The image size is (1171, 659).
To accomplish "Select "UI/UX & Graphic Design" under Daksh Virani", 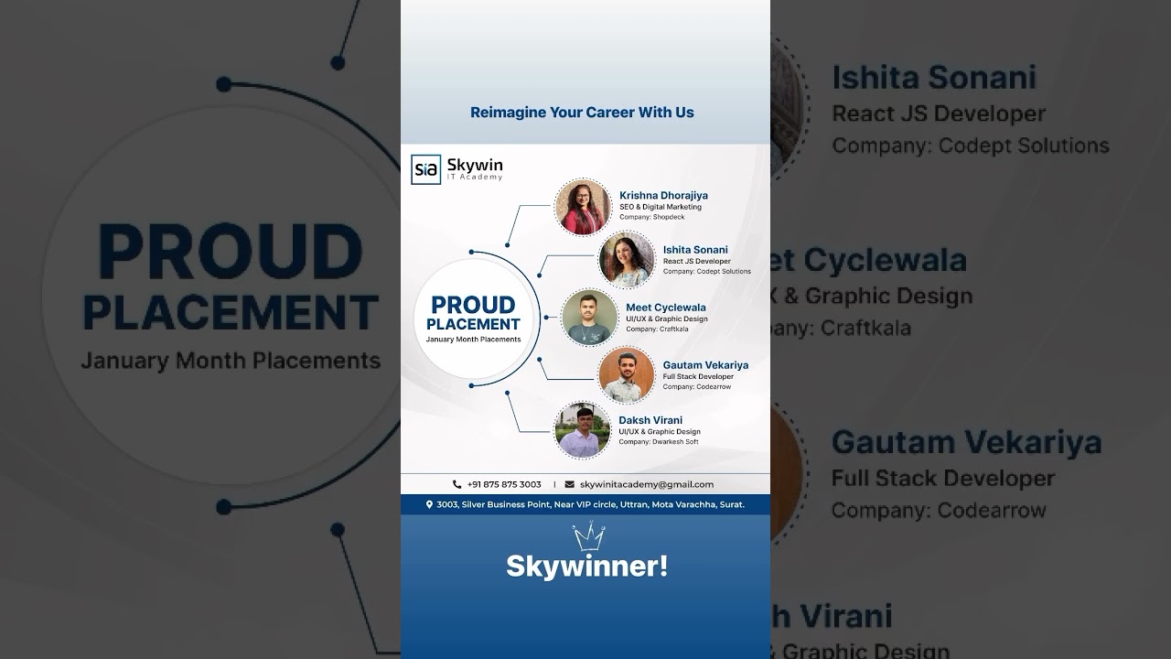I will (660, 432).
